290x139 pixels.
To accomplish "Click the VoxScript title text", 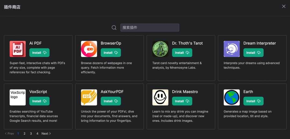I will coord(38,92).
